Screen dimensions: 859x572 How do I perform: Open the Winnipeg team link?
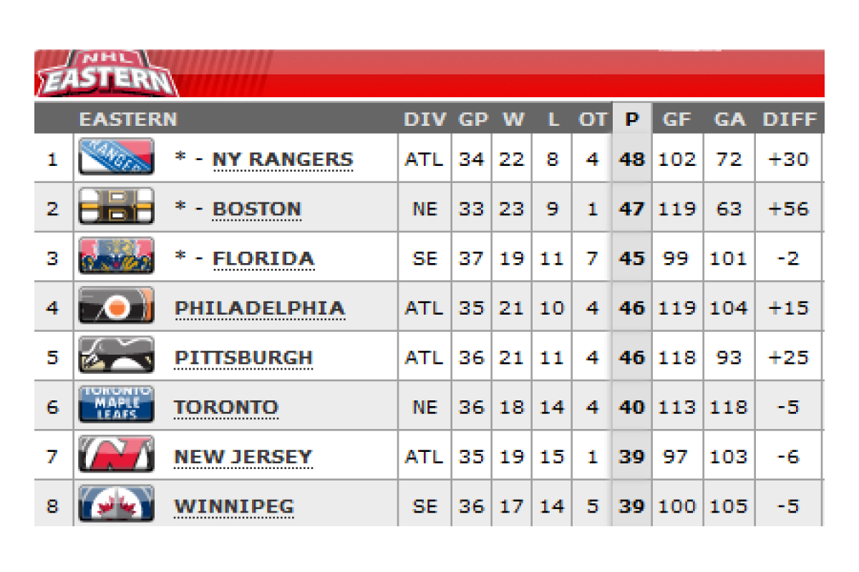234,506
